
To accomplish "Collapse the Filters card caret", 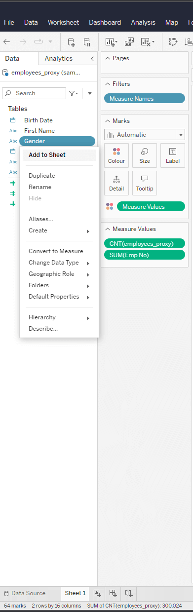I will click(x=107, y=84).
